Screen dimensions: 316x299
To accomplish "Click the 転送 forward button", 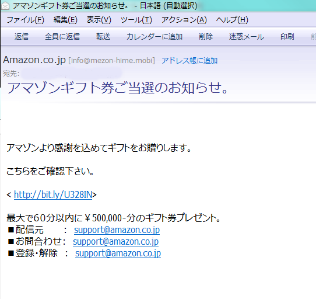I will (x=103, y=37).
